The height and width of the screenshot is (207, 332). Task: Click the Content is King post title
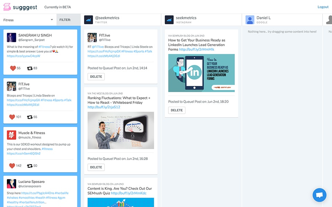[120, 191]
